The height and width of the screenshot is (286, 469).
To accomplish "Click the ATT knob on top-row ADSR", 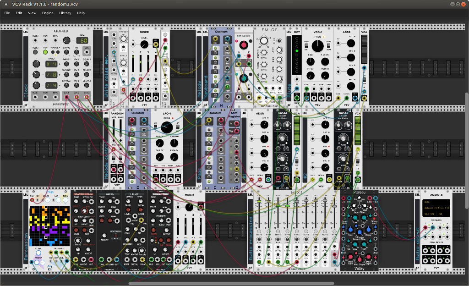I will [351, 43].
